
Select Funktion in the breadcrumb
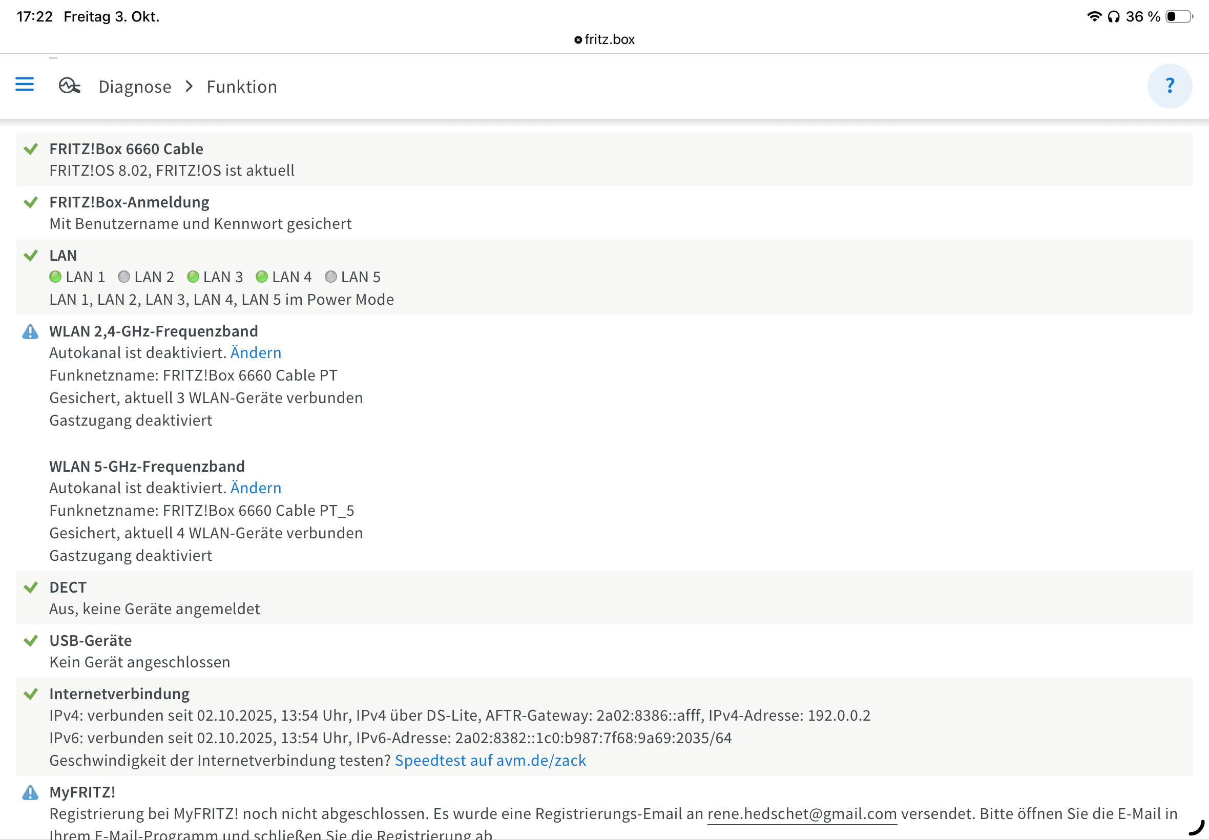click(242, 87)
